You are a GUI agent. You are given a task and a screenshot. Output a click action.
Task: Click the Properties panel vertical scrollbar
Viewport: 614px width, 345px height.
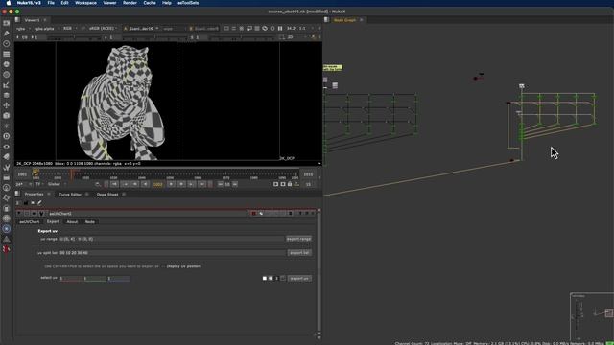tap(319, 272)
